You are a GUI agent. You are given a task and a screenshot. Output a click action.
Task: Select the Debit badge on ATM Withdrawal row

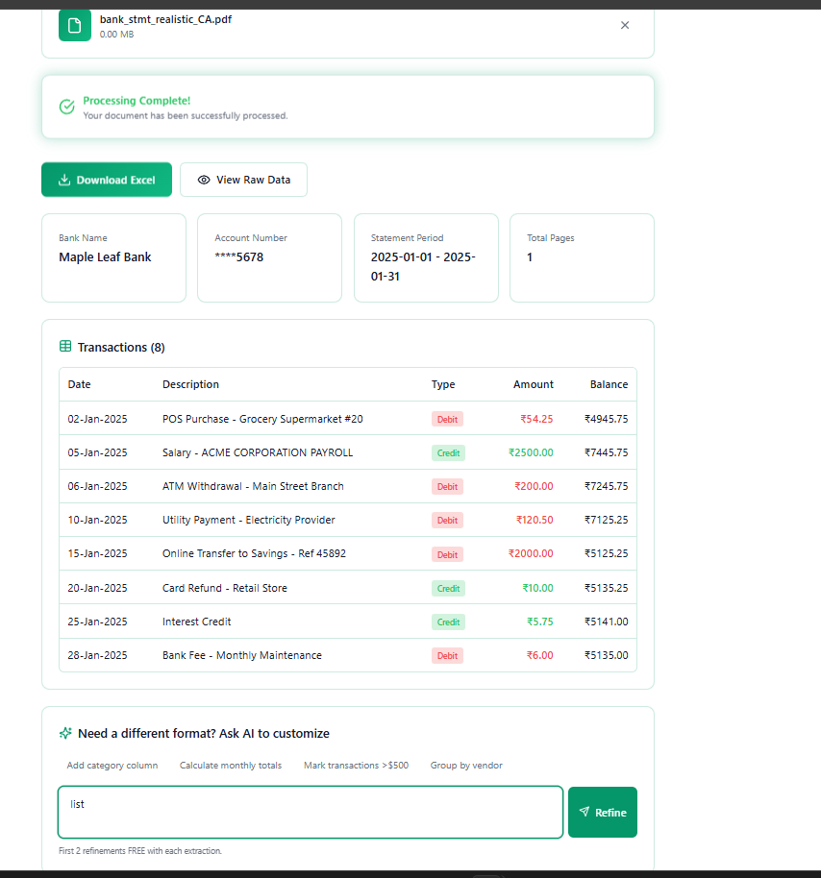tap(447, 486)
